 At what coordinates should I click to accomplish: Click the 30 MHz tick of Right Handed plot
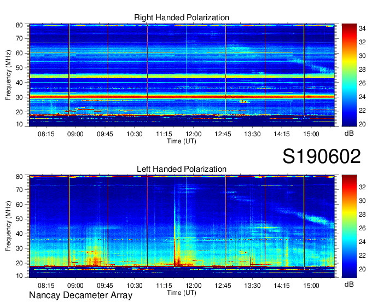19,97
